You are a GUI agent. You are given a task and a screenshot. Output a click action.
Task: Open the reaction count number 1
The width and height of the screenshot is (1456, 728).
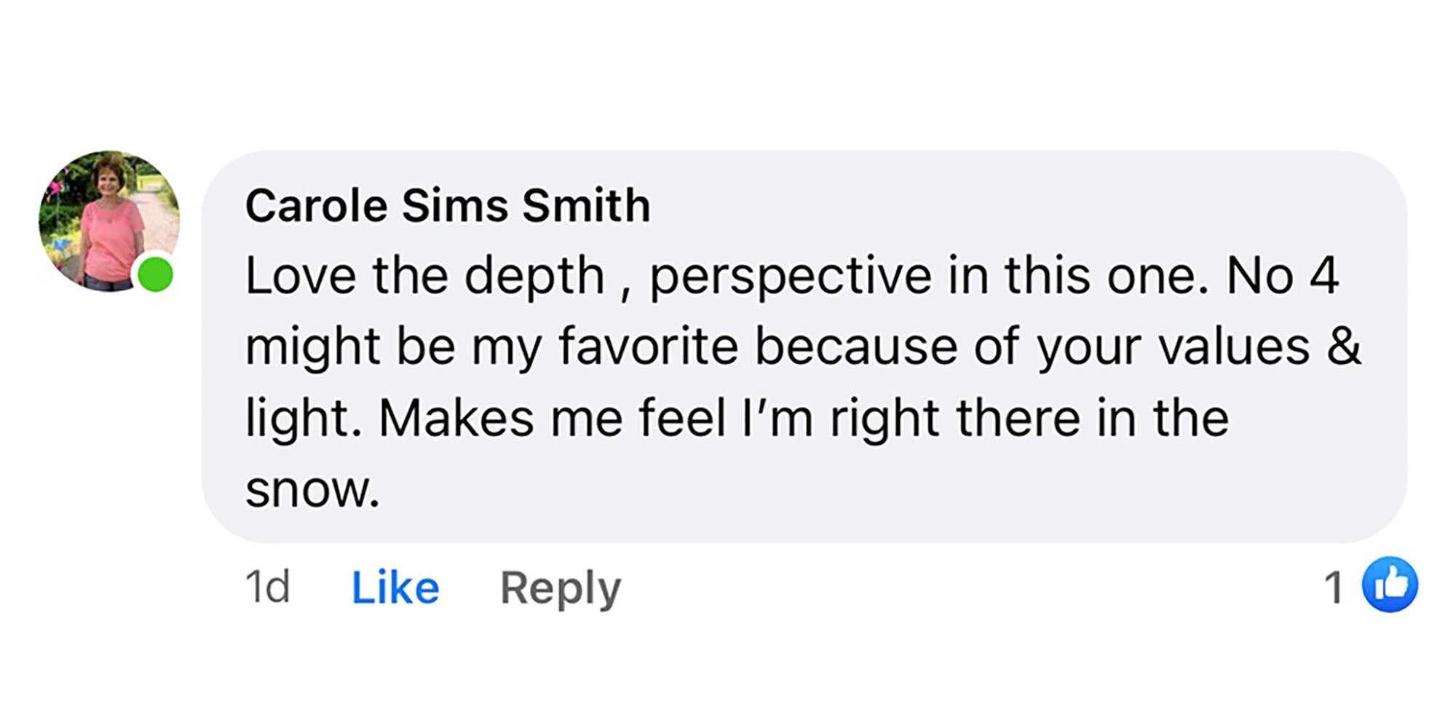click(1333, 587)
